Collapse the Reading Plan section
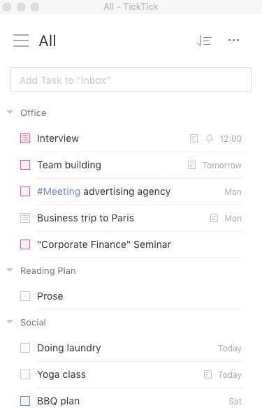Image resolution: width=262 pixels, height=410 pixels. tap(10, 270)
